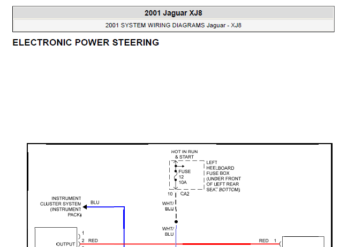The width and height of the screenshot is (347, 247).
Task: Click the 'INSTRUMENT CLUSTER SYSTEM (INSTRUMENT PACK)' label
Action: click(x=61, y=206)
